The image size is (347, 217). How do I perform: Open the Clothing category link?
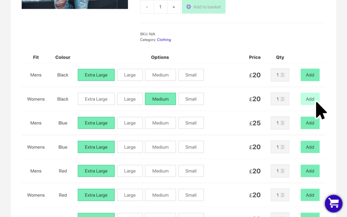tap(164, 40)
